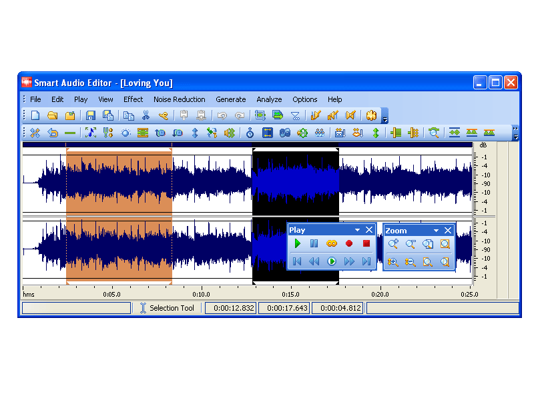Image resolution: width=534 pixels, height=400 pixels.
Task: Open the Effect menu
Action: pos(133,99)
